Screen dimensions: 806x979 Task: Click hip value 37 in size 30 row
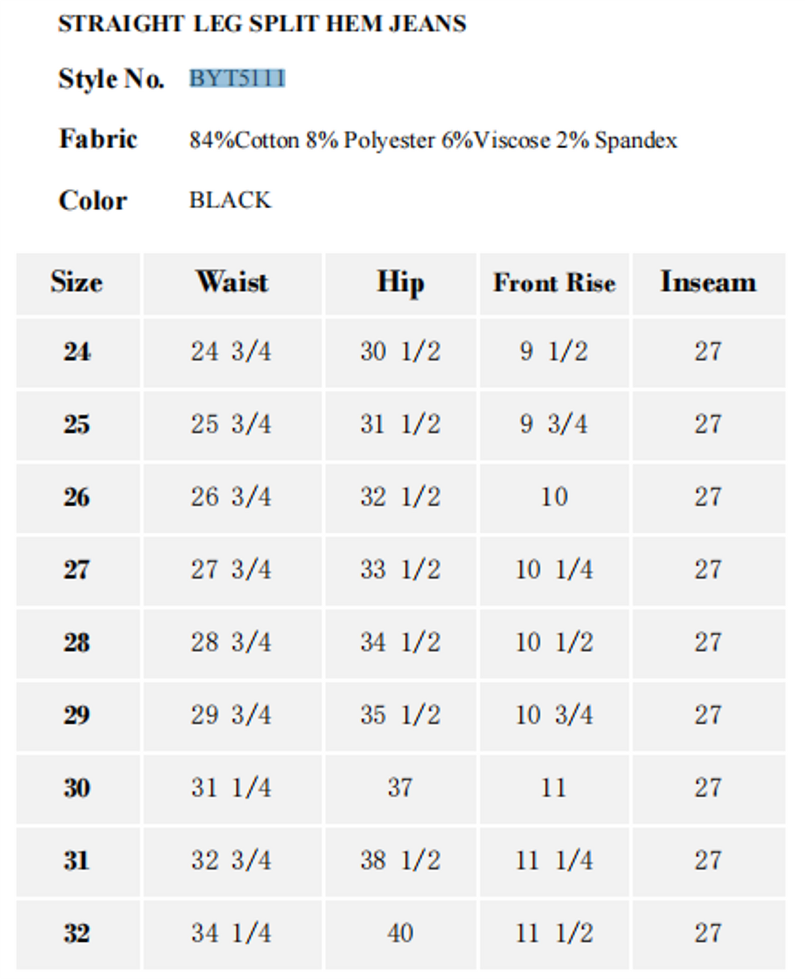point(400,788)
